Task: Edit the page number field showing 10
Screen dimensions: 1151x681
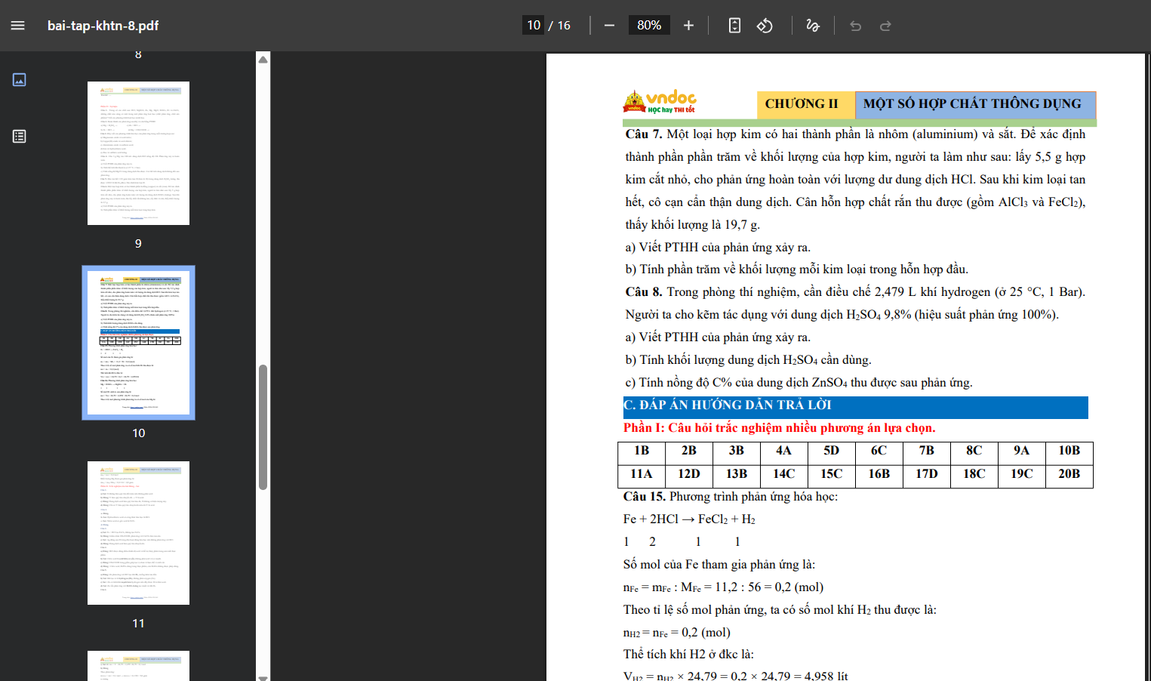Action: coord(534,25)
